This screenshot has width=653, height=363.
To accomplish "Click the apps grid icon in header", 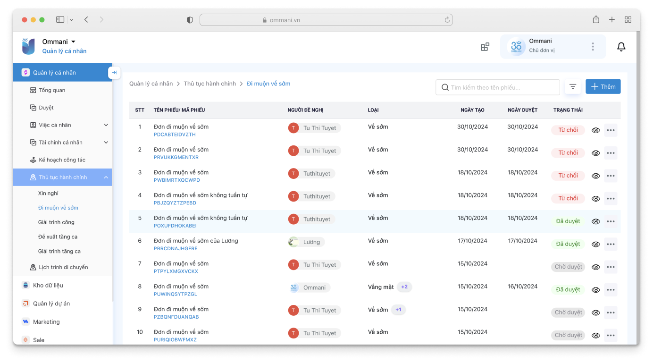I will pyautogui.click(x=485, y=47).
